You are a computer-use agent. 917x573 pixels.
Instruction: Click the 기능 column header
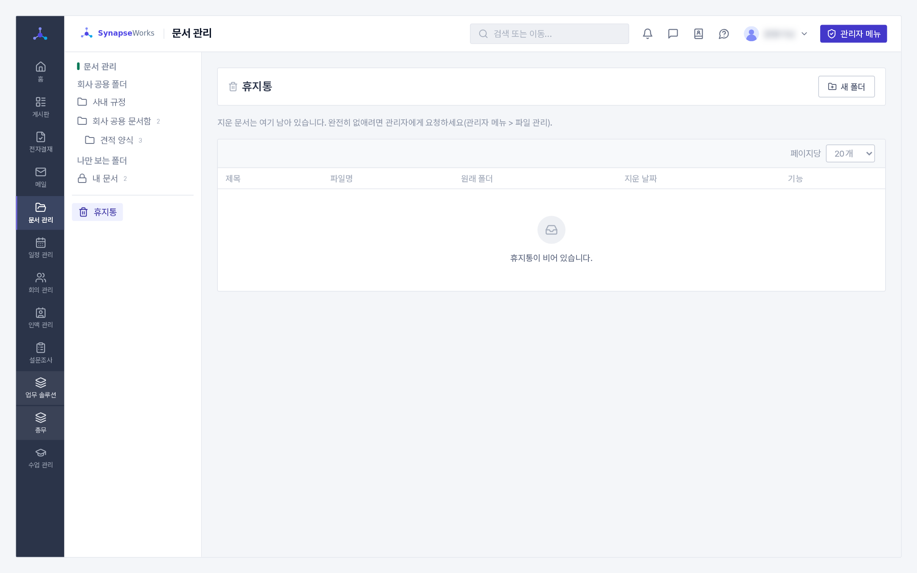point(795,179)
